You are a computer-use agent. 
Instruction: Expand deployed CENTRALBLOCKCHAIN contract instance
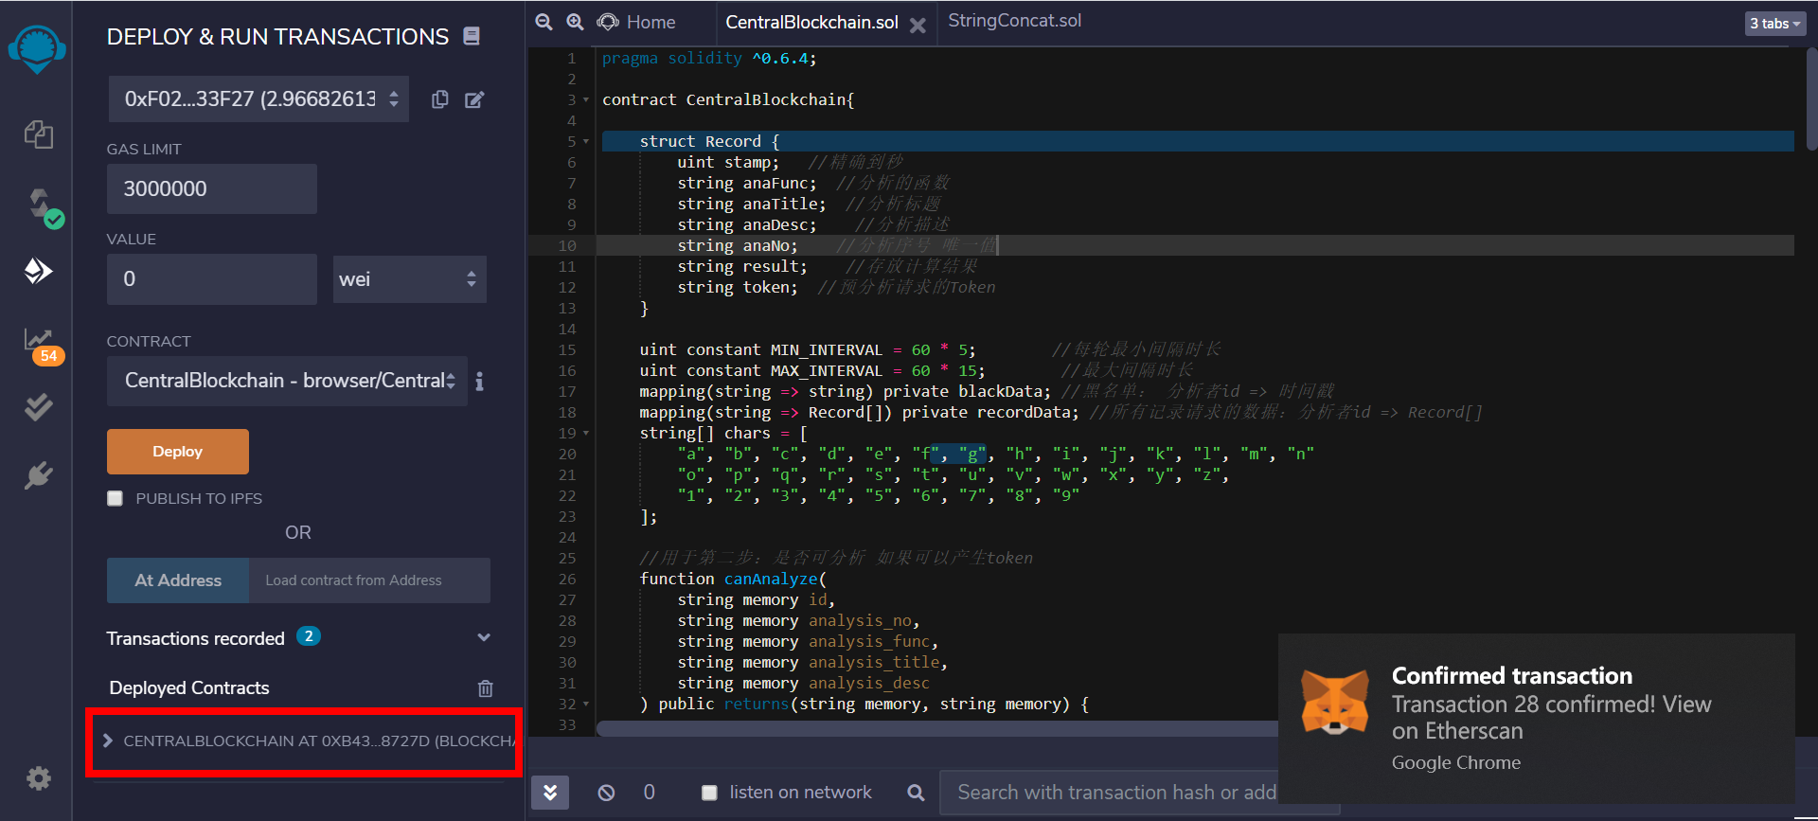(x=108, y=741)
